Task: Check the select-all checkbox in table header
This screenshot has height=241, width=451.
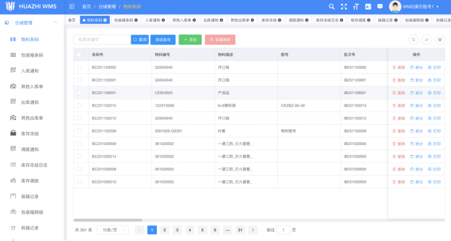Action: coord(79,55)
